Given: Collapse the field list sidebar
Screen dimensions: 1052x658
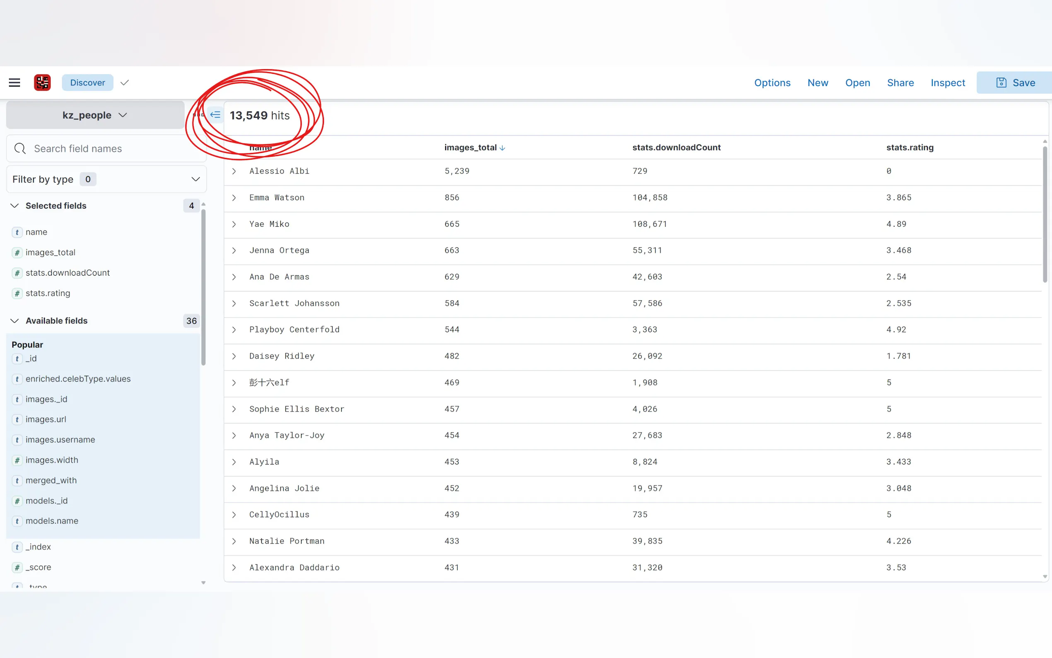Looking at the screenshot, I should pyautogui.click(x=215, y=115).
